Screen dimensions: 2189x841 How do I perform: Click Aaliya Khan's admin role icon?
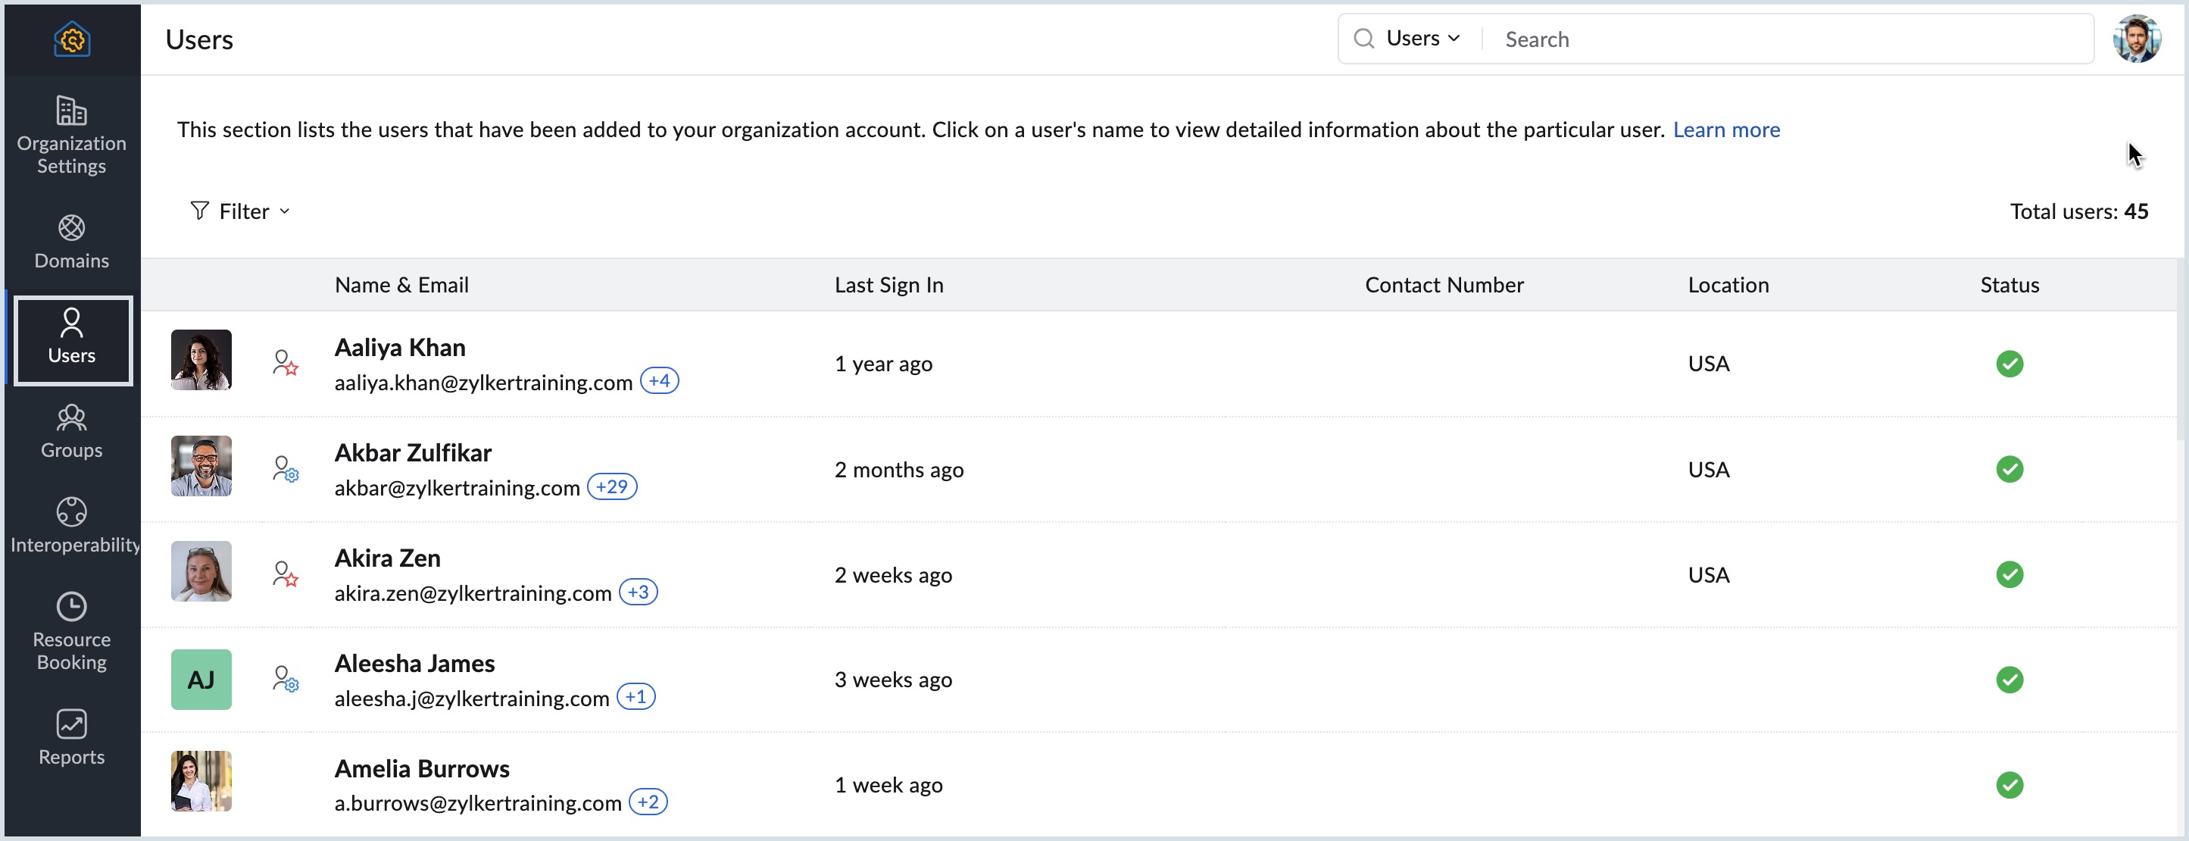pyautogui.click(x=285, y=363)
